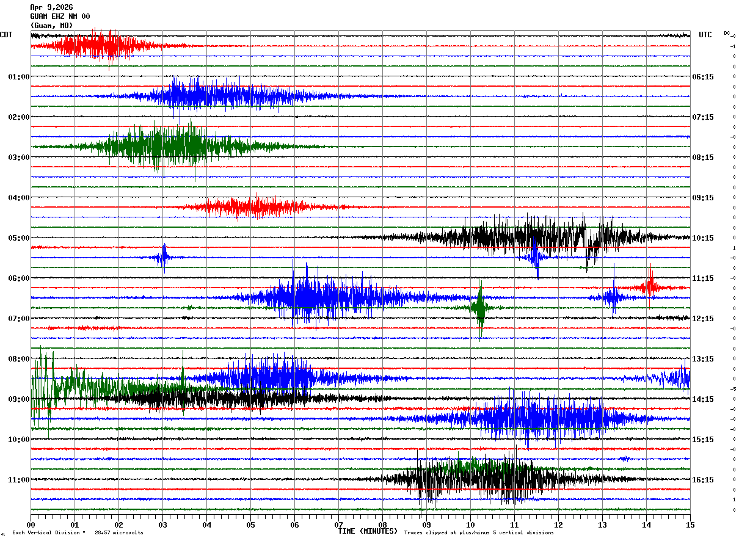This screenshot has width=739, height=541.
Task: Click the date text 'Apr 9,2026'
Action: pos(51,7)
